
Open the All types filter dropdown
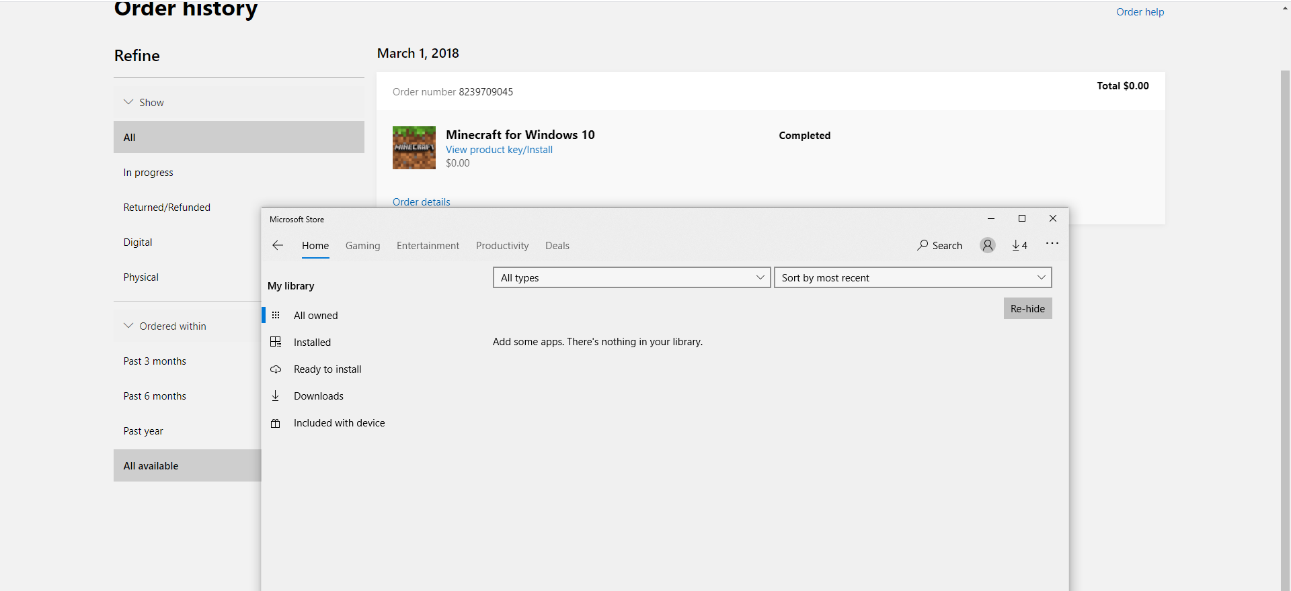(x=632, y=277)
